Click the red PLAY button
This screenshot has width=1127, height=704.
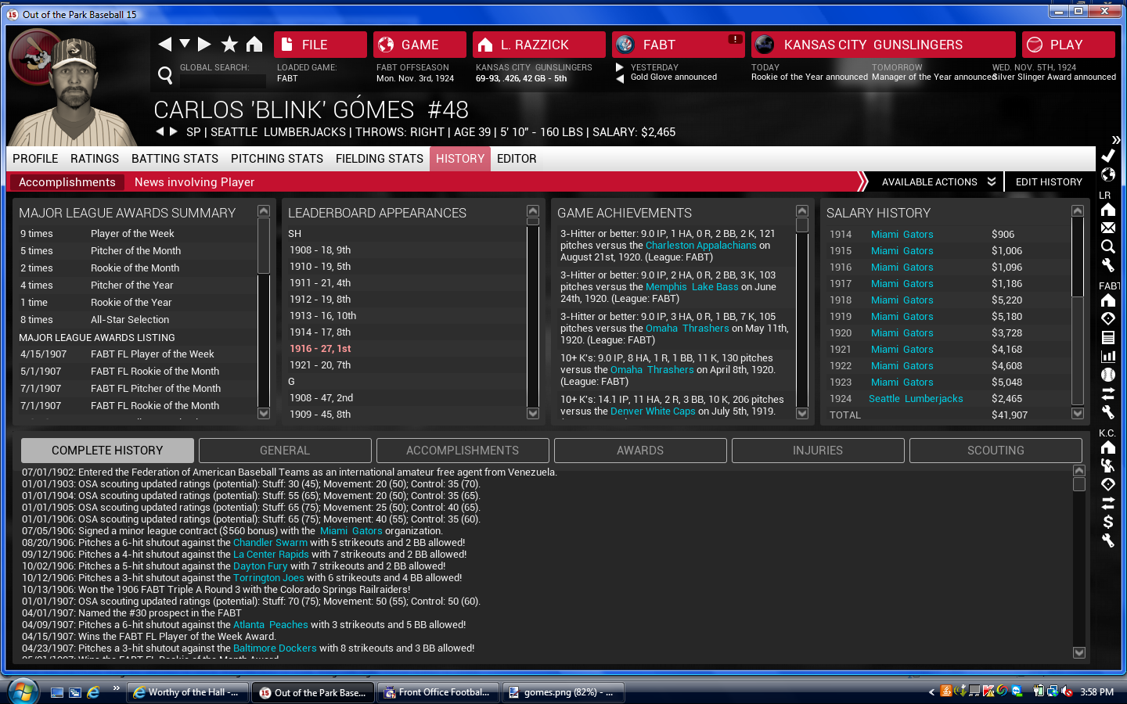tap(1068, 45)
